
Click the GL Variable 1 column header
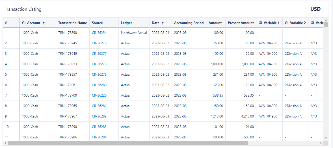tap(269, 23)
